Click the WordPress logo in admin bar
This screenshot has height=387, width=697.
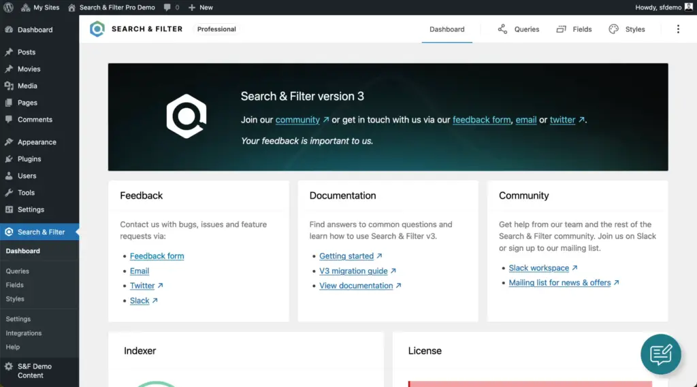coord(8,7)
